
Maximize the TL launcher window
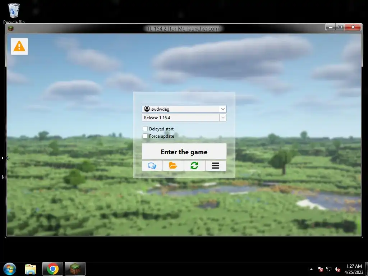point(340,27)
